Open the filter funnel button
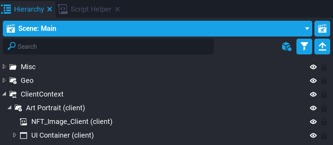 pos(304,47)
